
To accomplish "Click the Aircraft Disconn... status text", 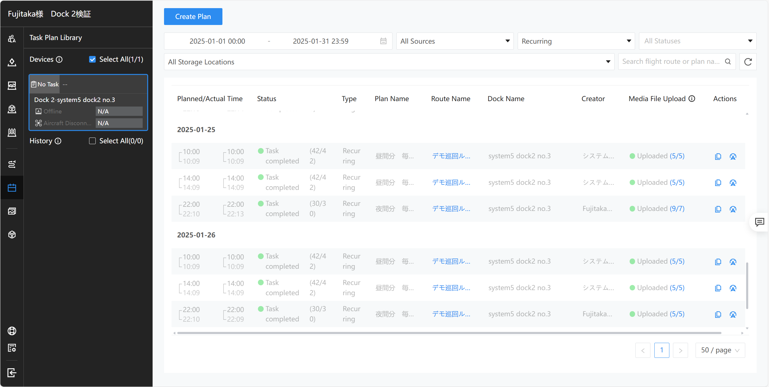I will pyautogui.click(x=67, y=123).
